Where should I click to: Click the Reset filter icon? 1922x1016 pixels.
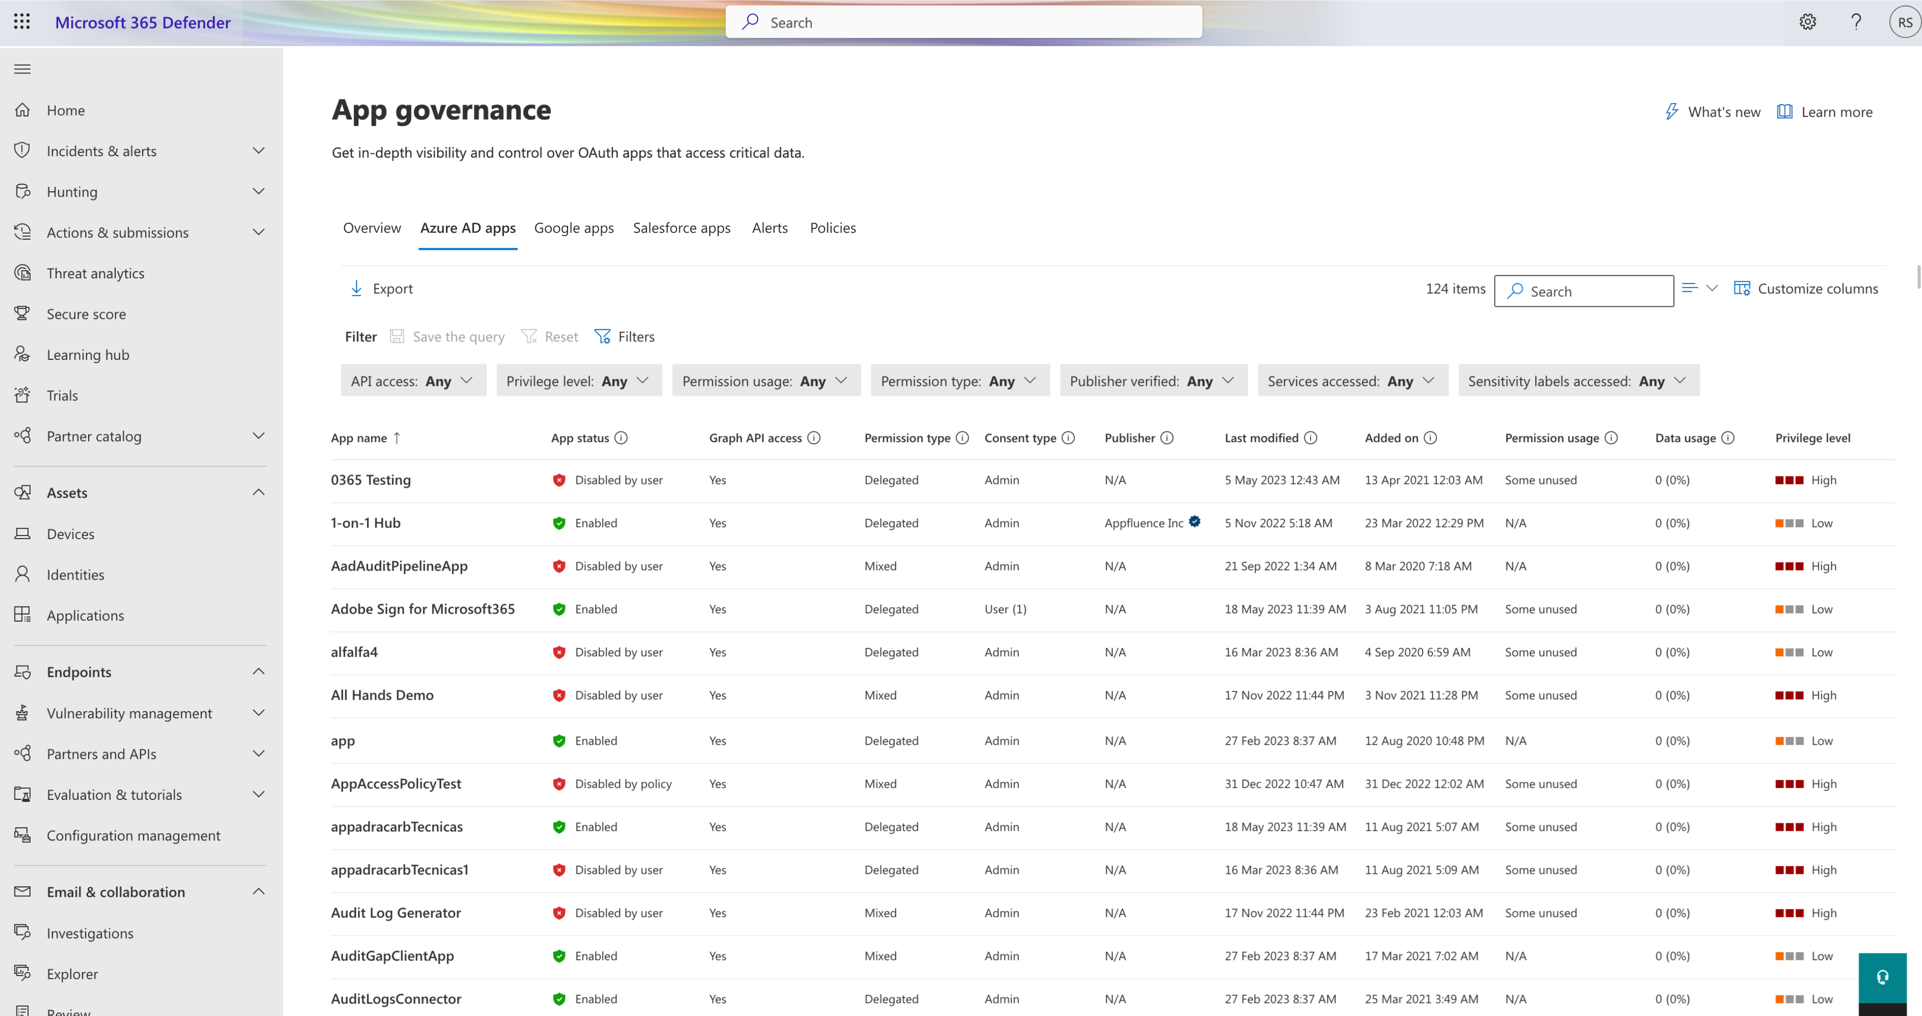point(530,336)
